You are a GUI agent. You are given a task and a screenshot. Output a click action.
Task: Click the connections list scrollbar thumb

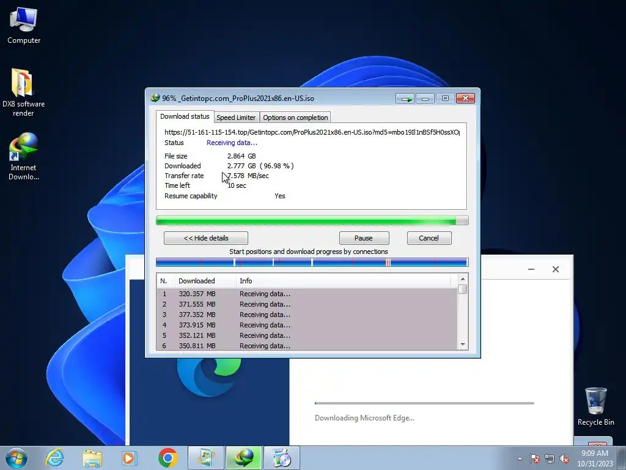click(x=463, y=289)
